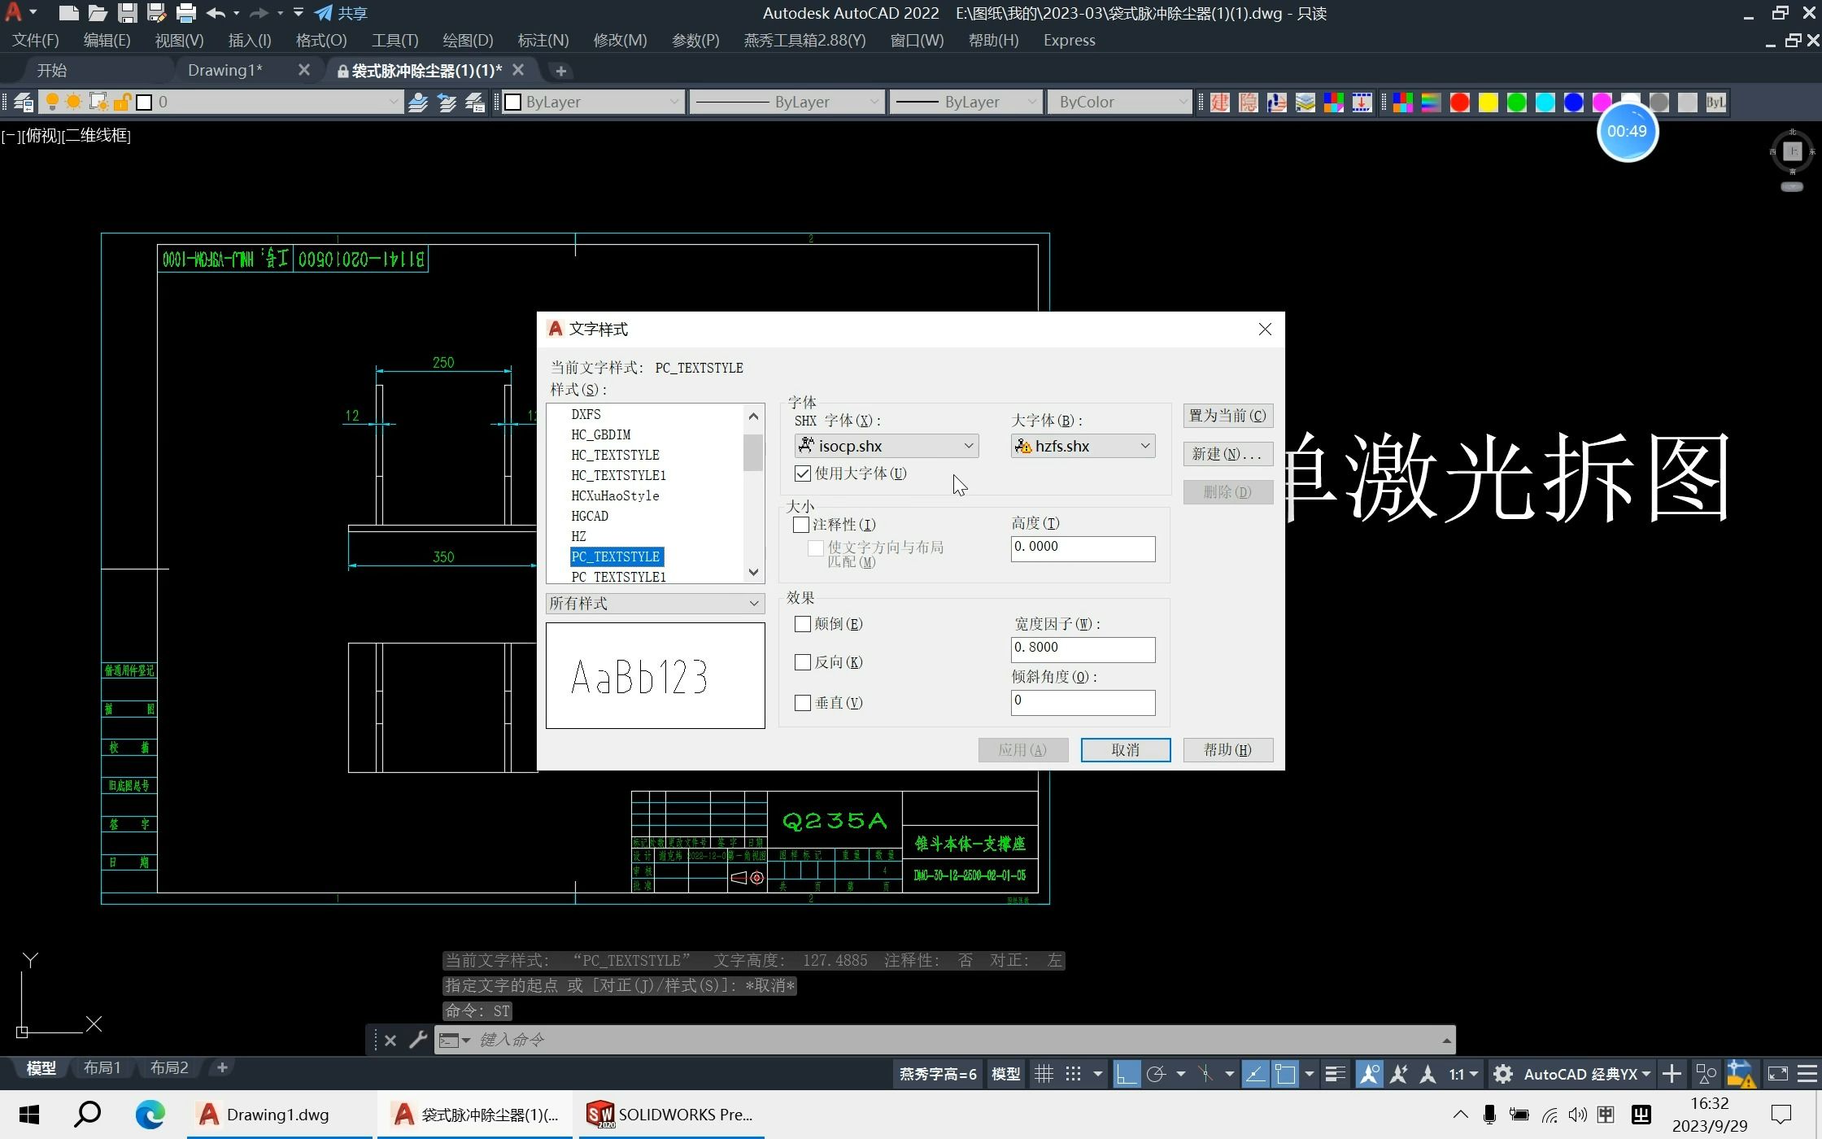Screen dimensions: 1822x1139
Task: Uncheck the 使用大字体 checkbox
Action: pyautogui.click(x=803, y=473)
